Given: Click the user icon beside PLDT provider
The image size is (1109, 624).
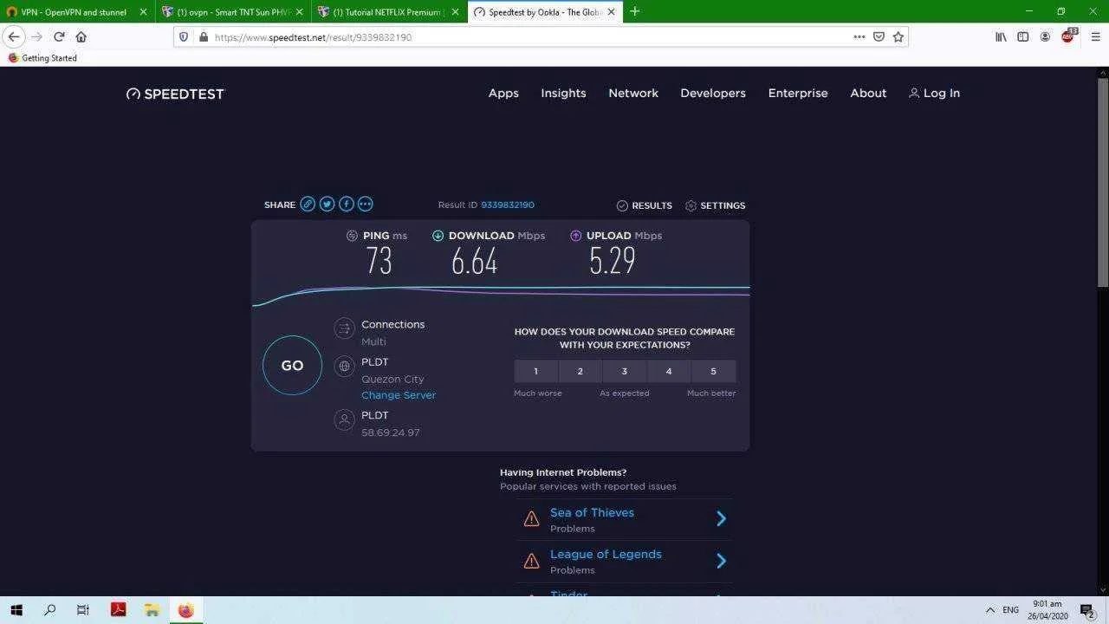Looking at the screenshot, I should pos(345,419).
